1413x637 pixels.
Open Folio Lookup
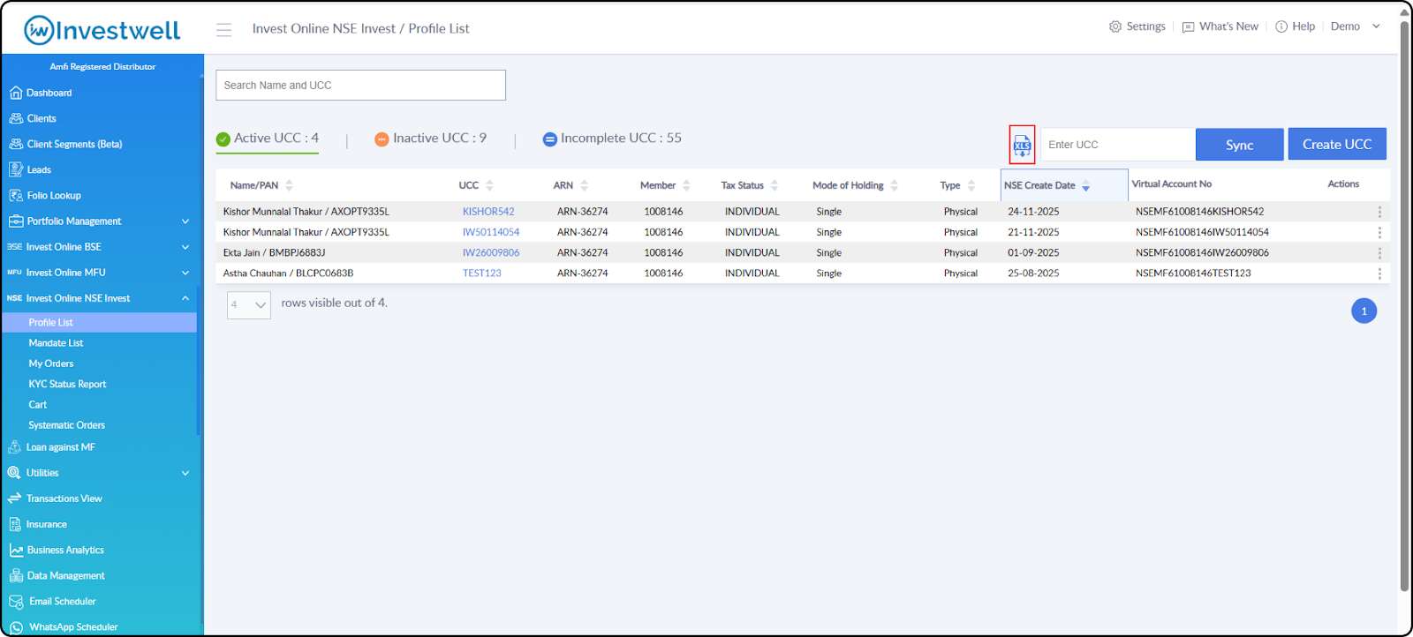coord(45,195)
